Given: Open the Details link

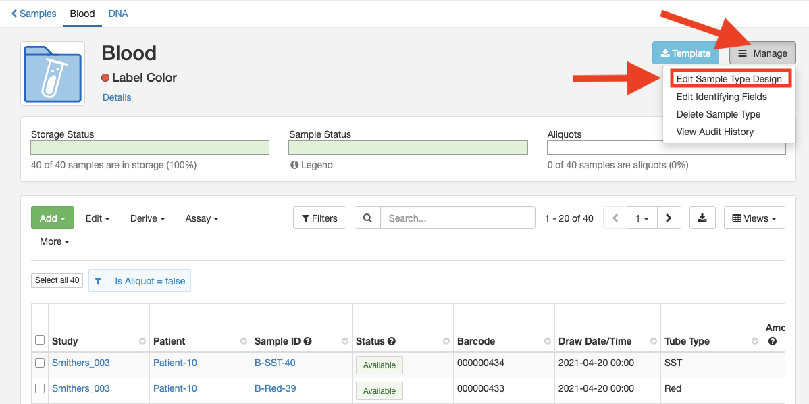Looking at the screenshot, I should click(117, 97).
